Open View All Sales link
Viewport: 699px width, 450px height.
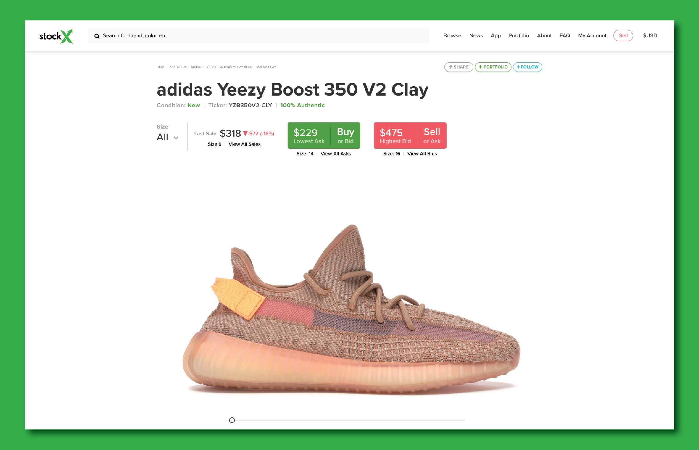(x=244, y=144)
